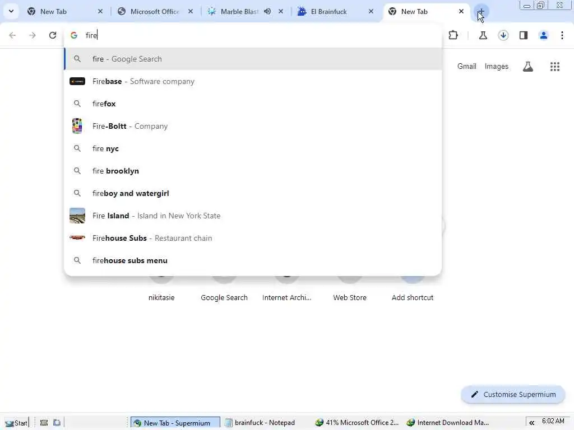
Task: Open the Windows Start button
Action: [x=16, y=423]
